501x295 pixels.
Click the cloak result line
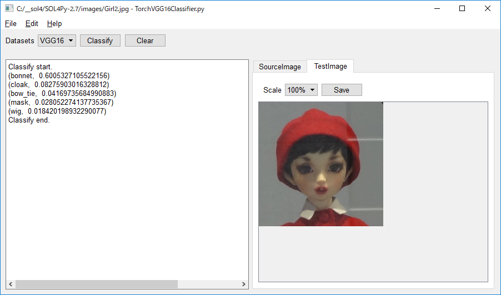[58, 84]
